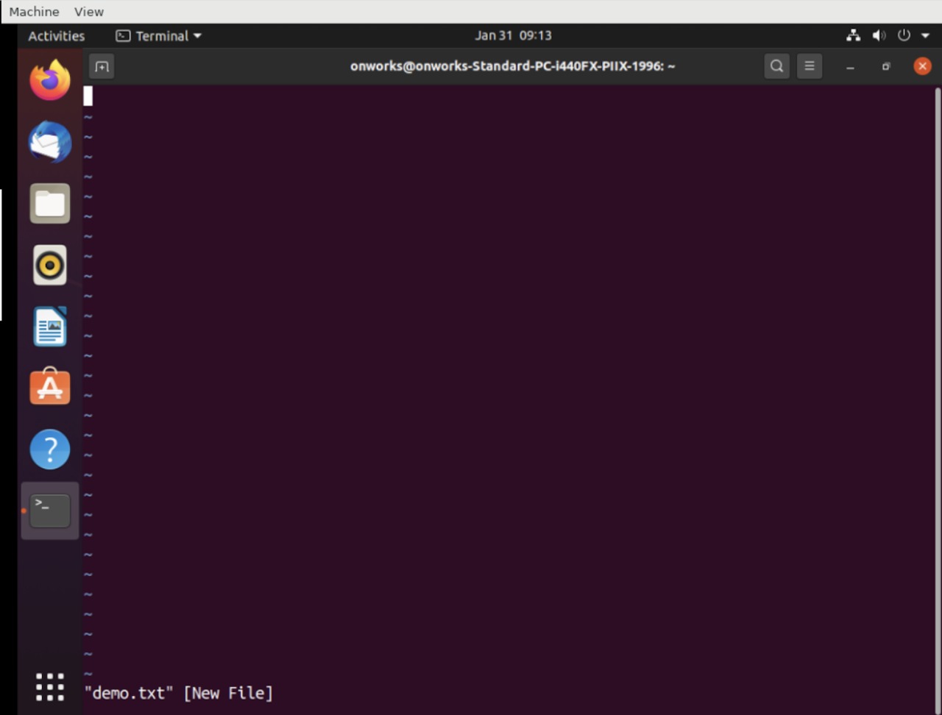Open the Files manager in dock

coord(50,204)
